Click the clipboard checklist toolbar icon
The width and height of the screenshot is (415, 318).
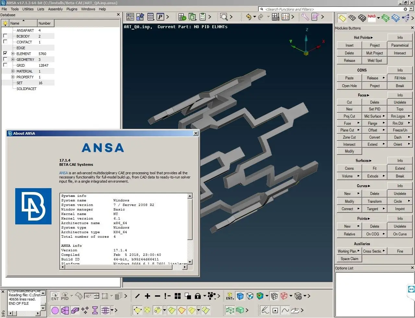(203, 17)
